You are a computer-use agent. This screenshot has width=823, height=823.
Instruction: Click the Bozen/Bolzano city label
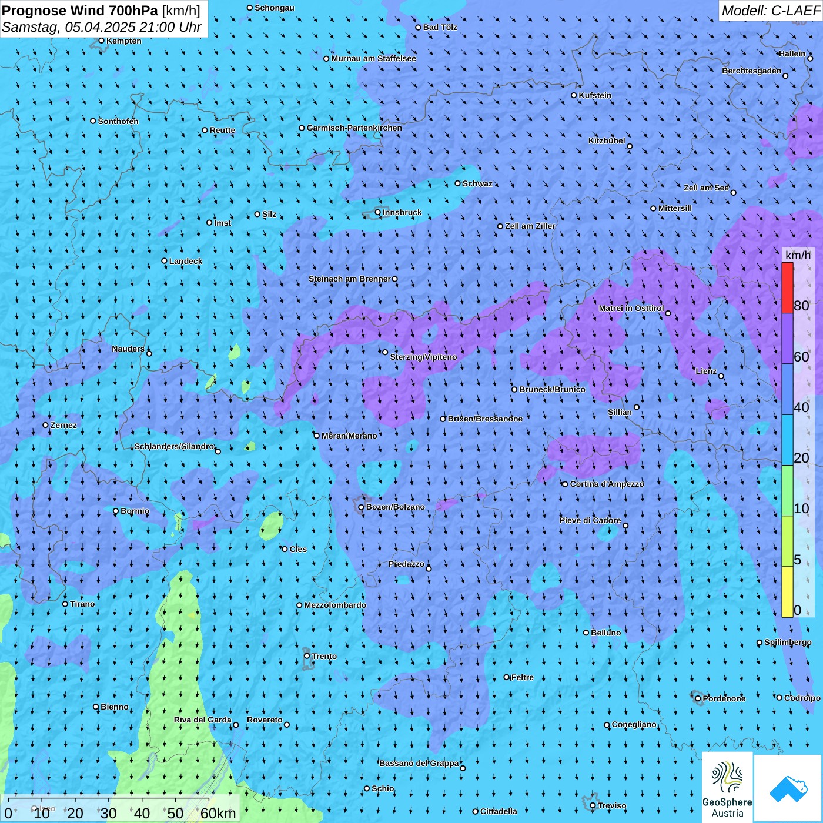coord(395,507)
